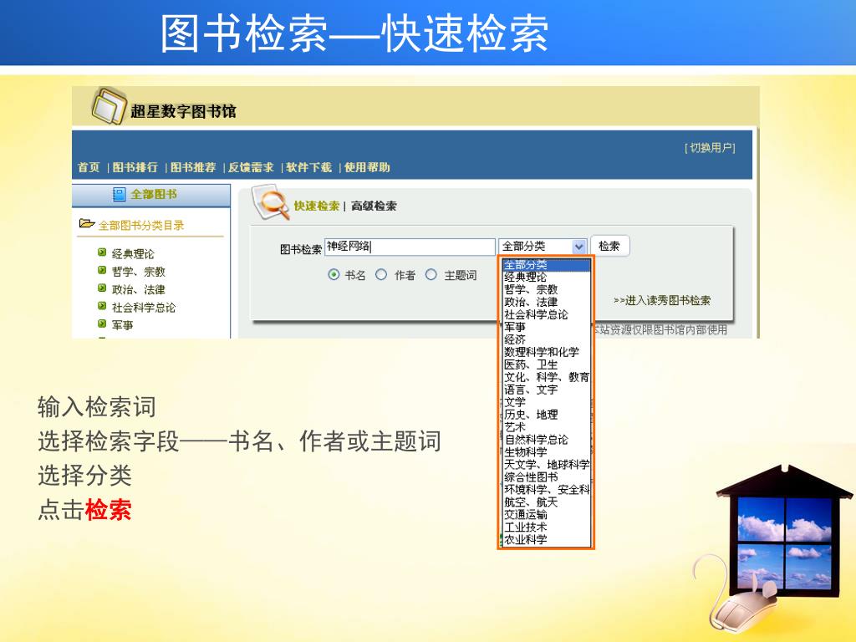Choose 全部分类 in the dropdown list
The image size is (856, 642).
pyautogui.click(x=546, y=265)
